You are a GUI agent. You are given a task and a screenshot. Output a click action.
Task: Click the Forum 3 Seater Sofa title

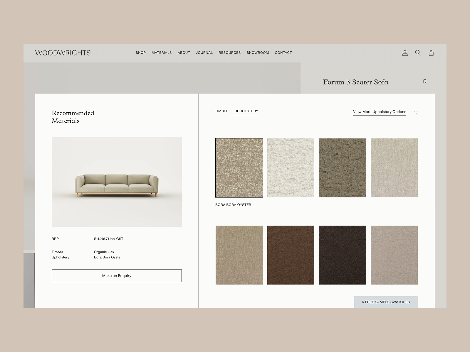coord(355,82)
